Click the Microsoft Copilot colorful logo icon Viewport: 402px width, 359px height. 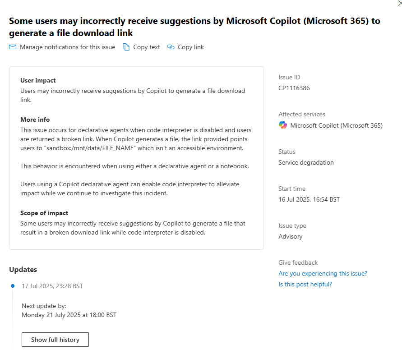click(283, 125)
